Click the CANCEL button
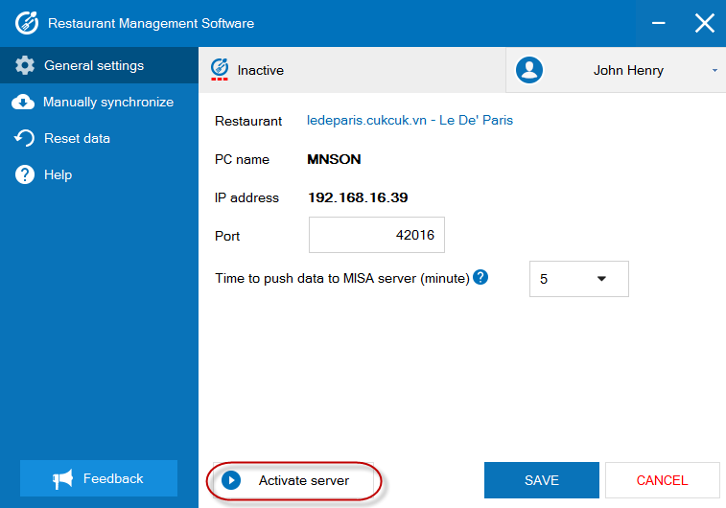Image resolution: width=726 pixels, height=508 pixels. click(x=662, y=480)
